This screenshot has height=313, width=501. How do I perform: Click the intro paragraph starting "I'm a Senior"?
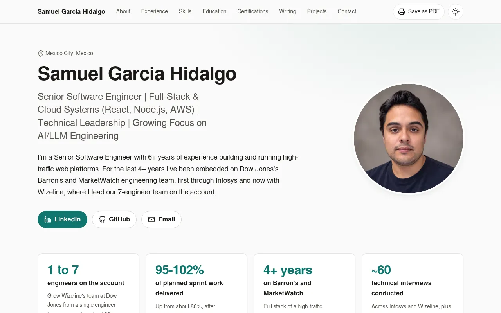point(168,175)
